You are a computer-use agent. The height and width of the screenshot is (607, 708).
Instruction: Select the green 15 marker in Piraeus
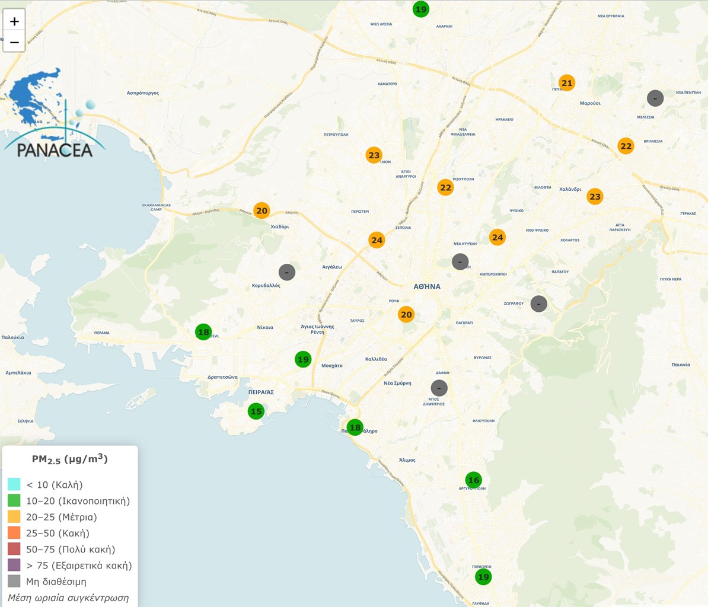pyautogui.click(x=256, y=411)
